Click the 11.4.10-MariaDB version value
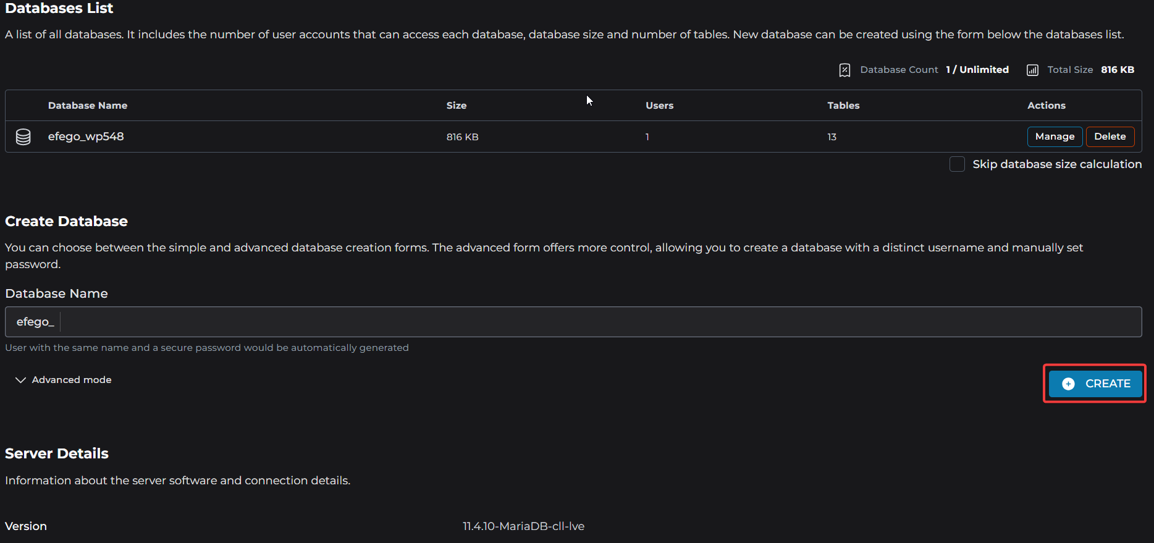The width and height of the screenshot is (1154, 543). point(523,526)
